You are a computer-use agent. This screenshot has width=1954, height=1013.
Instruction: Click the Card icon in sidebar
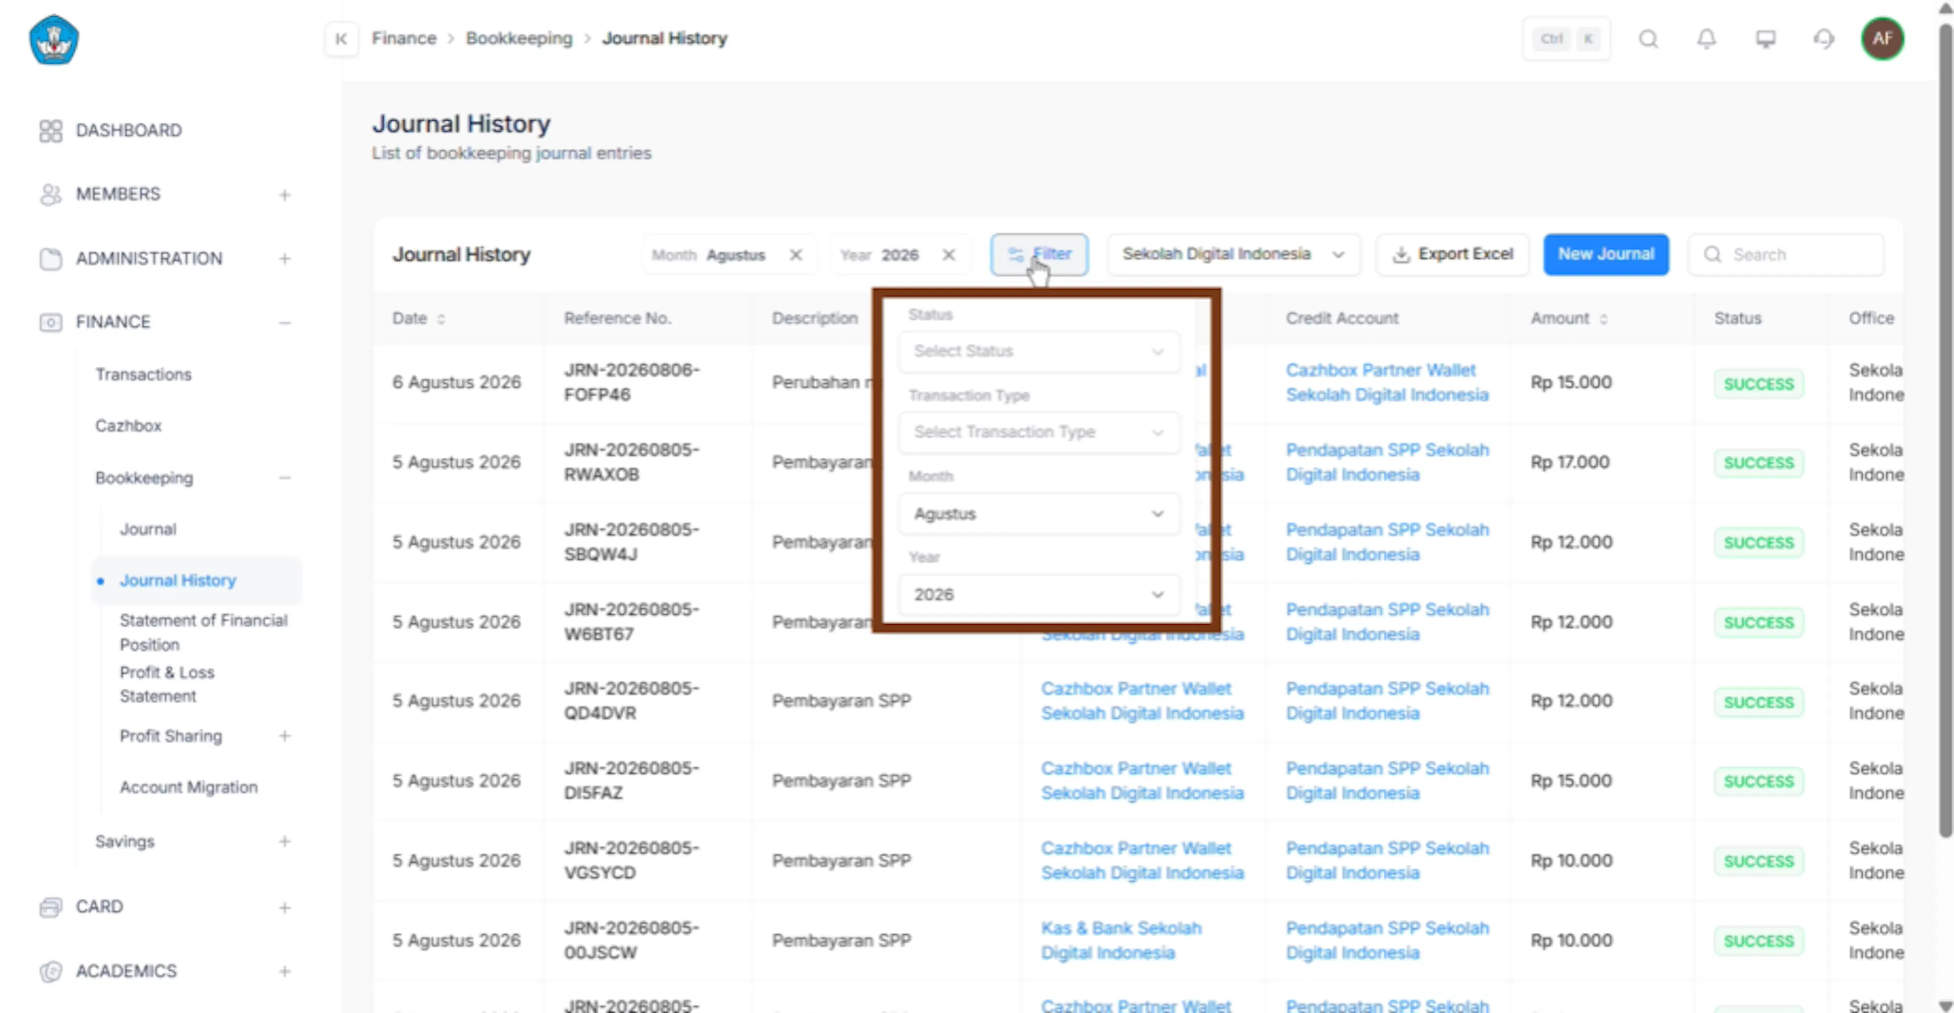51,907
